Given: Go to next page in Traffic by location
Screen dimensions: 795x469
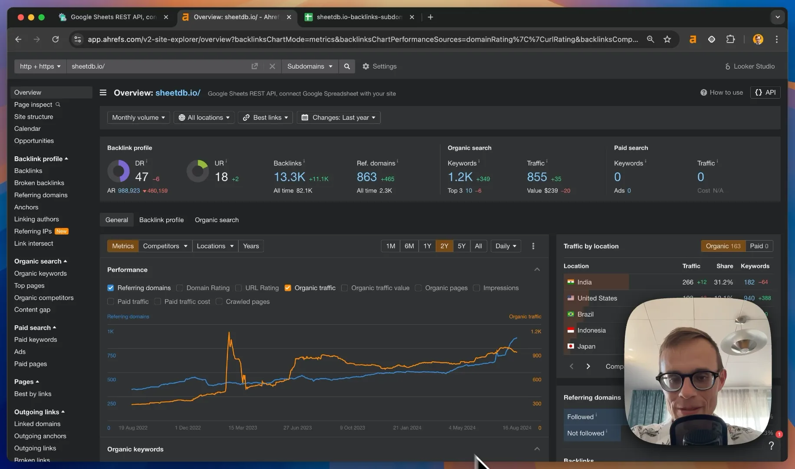Looking at the screenshot, I should (588, 367).
